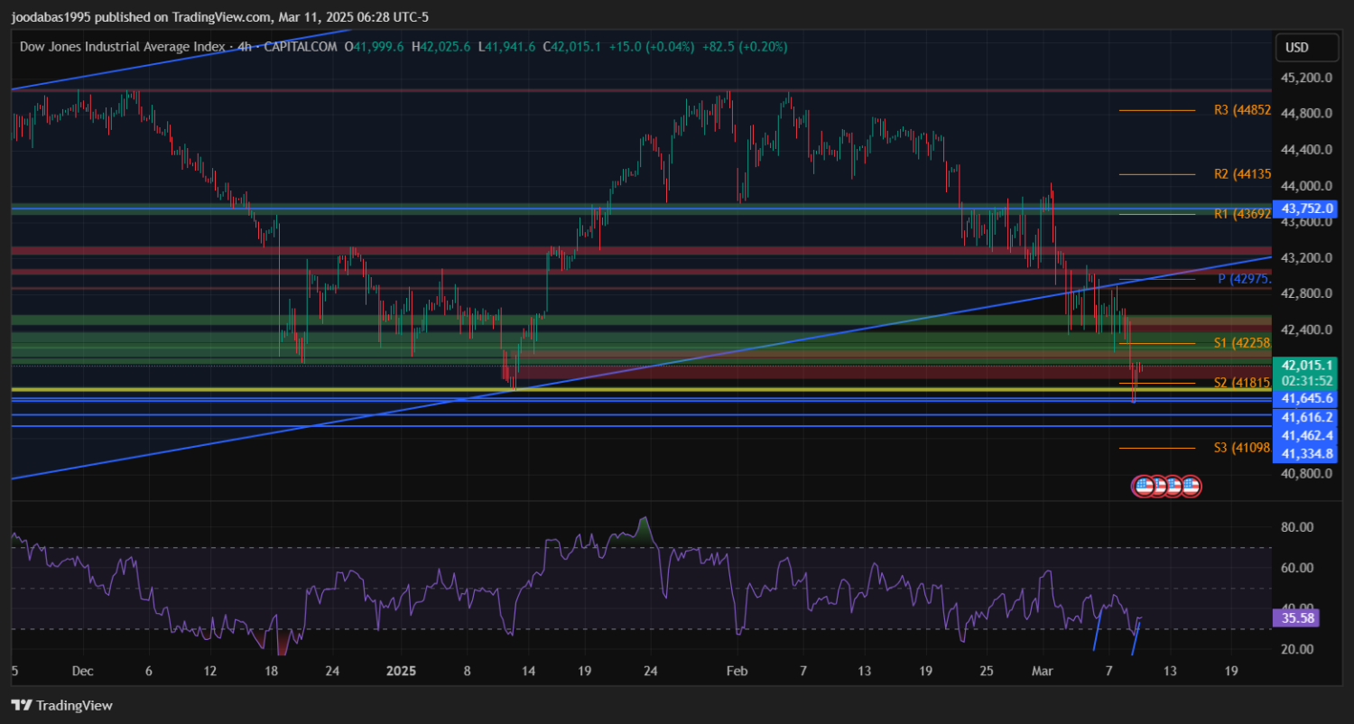This screenshot has height=724, width=1354.
Task: Click the blue P pivot point label
Action: tap(1244, 279)
